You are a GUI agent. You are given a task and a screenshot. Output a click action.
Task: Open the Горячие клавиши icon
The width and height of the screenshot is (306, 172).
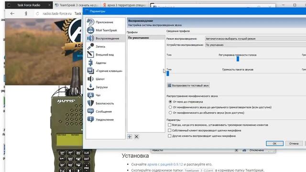tap(90, 71)
